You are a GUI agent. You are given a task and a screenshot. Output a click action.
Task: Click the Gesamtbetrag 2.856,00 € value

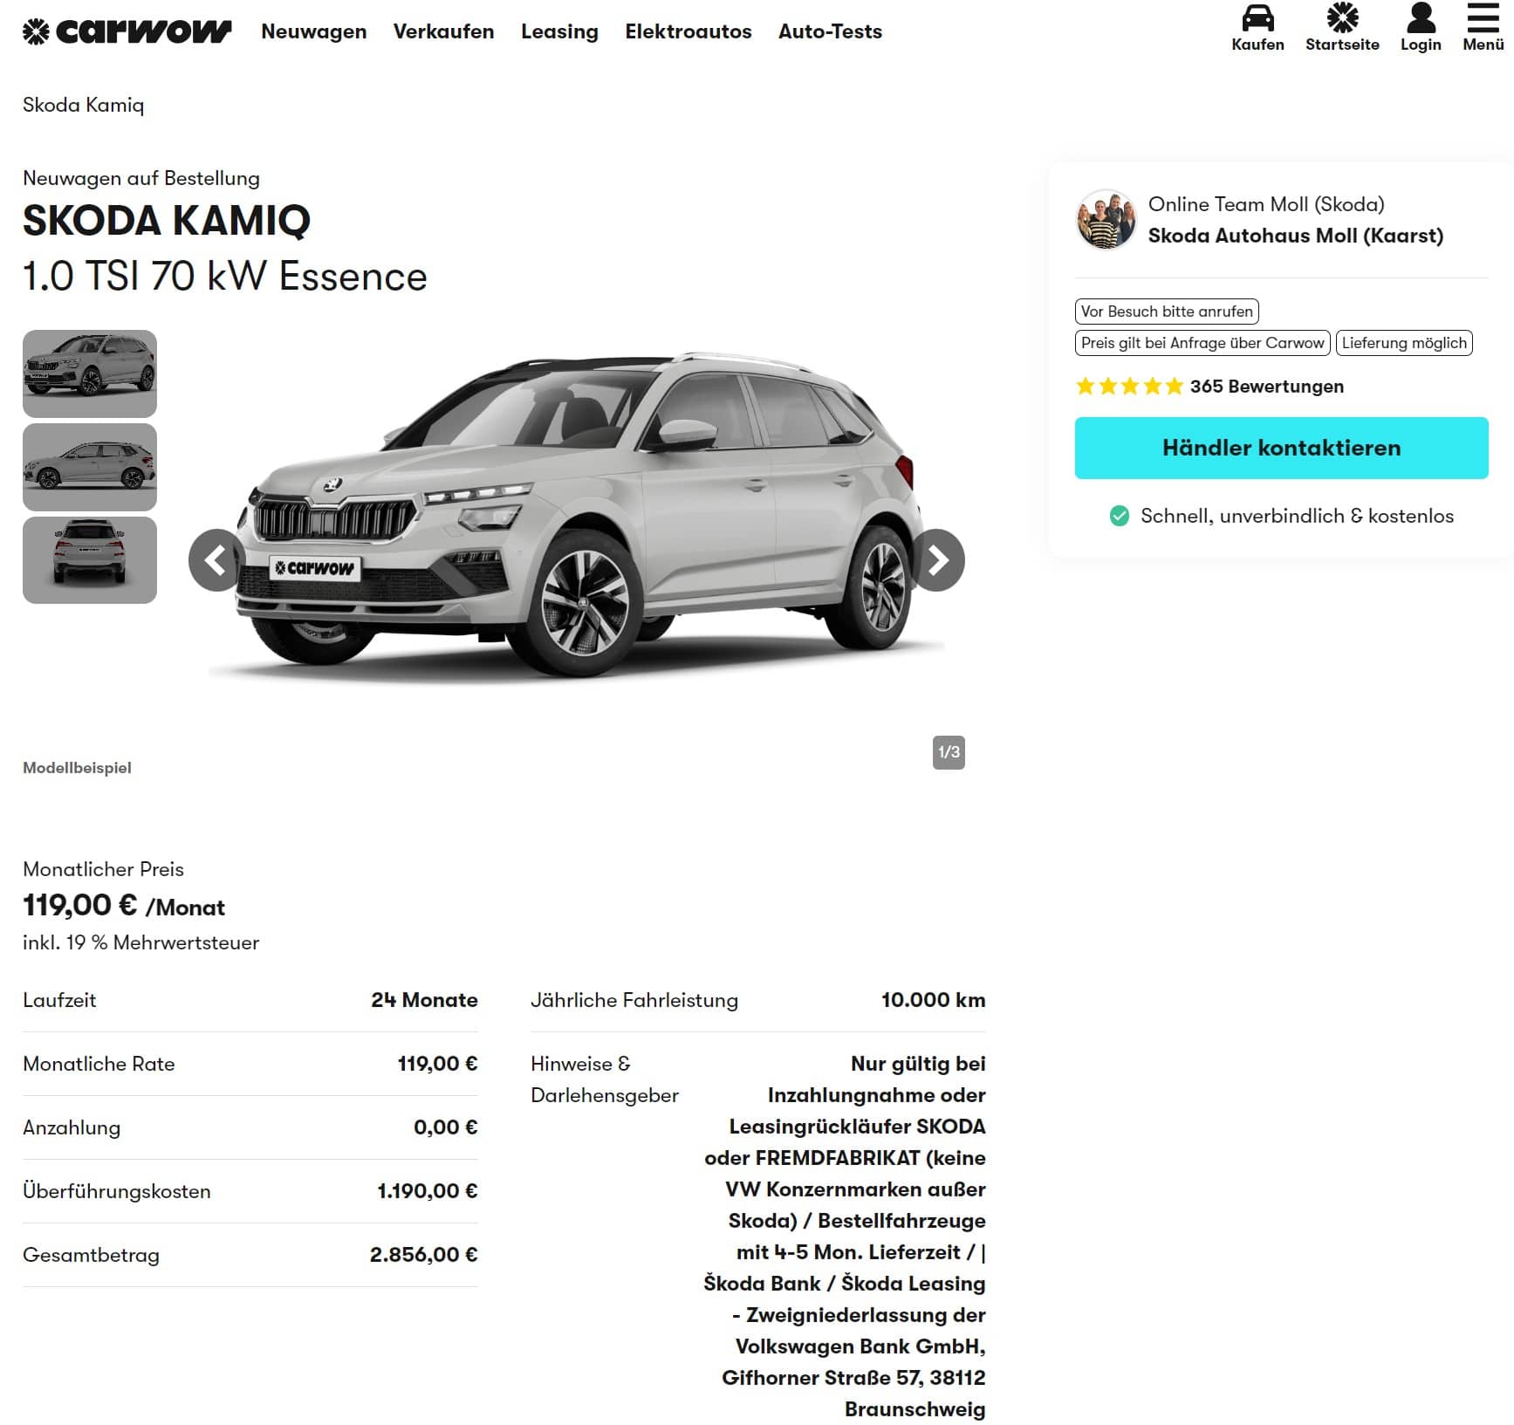423,1255
